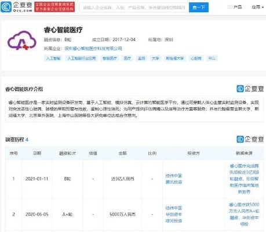This screenshot has width=266, height=232.
Task: Click the 近3亿人民币 amount cell
Action: [122, 179]
